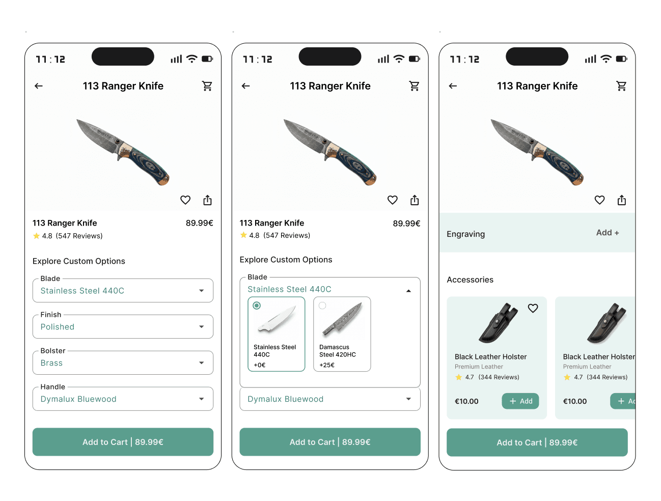The height and width of the screenshot is (501, 661).
Task: Select Stainless Steel 440C radio option
Action: (257, 305)
